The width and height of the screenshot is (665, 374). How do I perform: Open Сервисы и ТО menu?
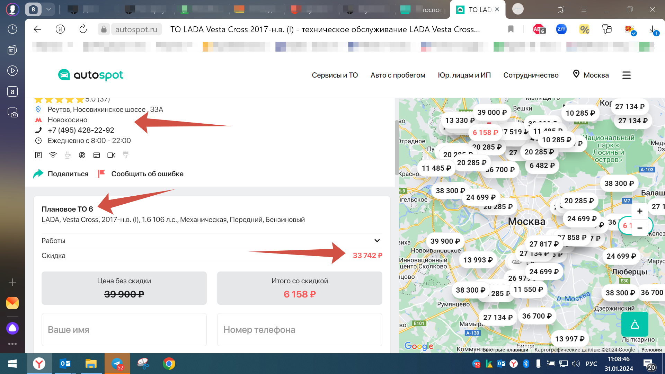[335, 75]
